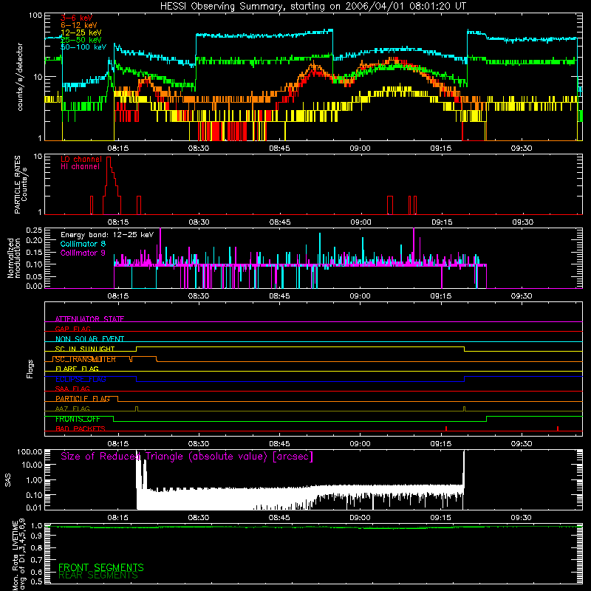The height and width of the screenshot is (591, 591).
Task: Click the ECLIPSE FLAG label
Action: [x=81, y=379]
